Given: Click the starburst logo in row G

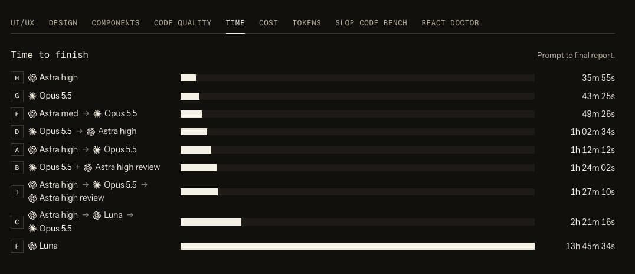Looking at the screenshot, I should coord(32,96).
